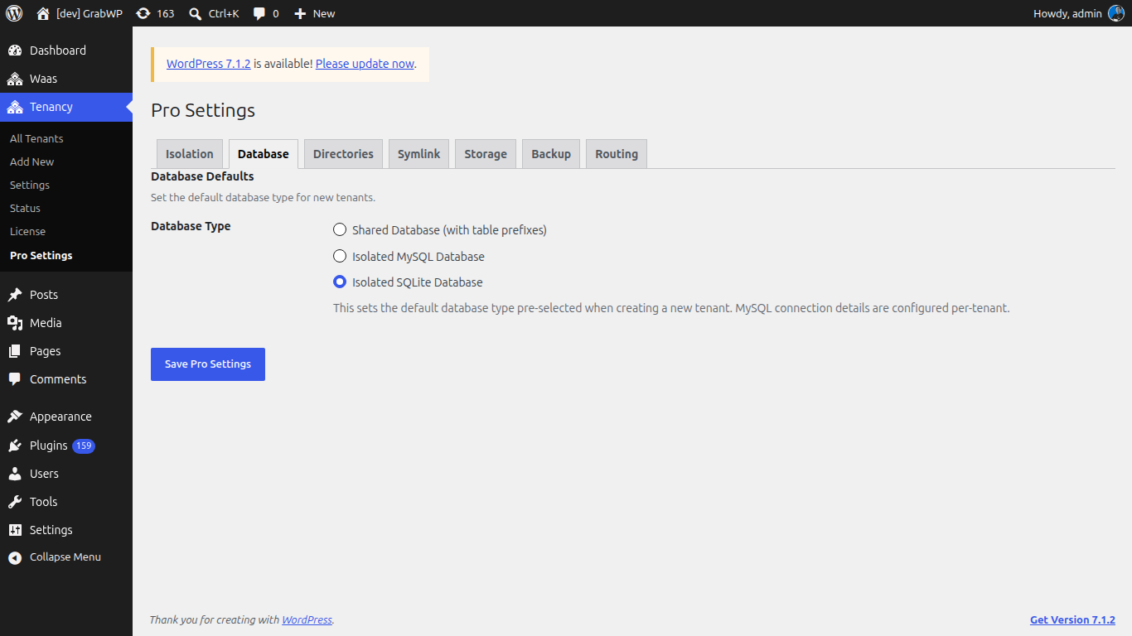Open the Dashboard menu label
Screen dimensions: 1132x636
(58, 51)
